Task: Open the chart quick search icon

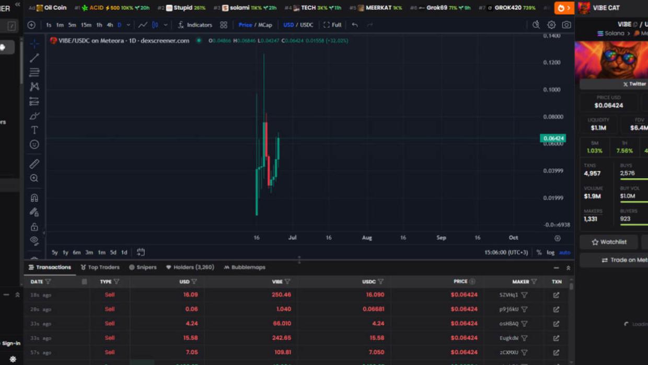Action: pos(536,25)
